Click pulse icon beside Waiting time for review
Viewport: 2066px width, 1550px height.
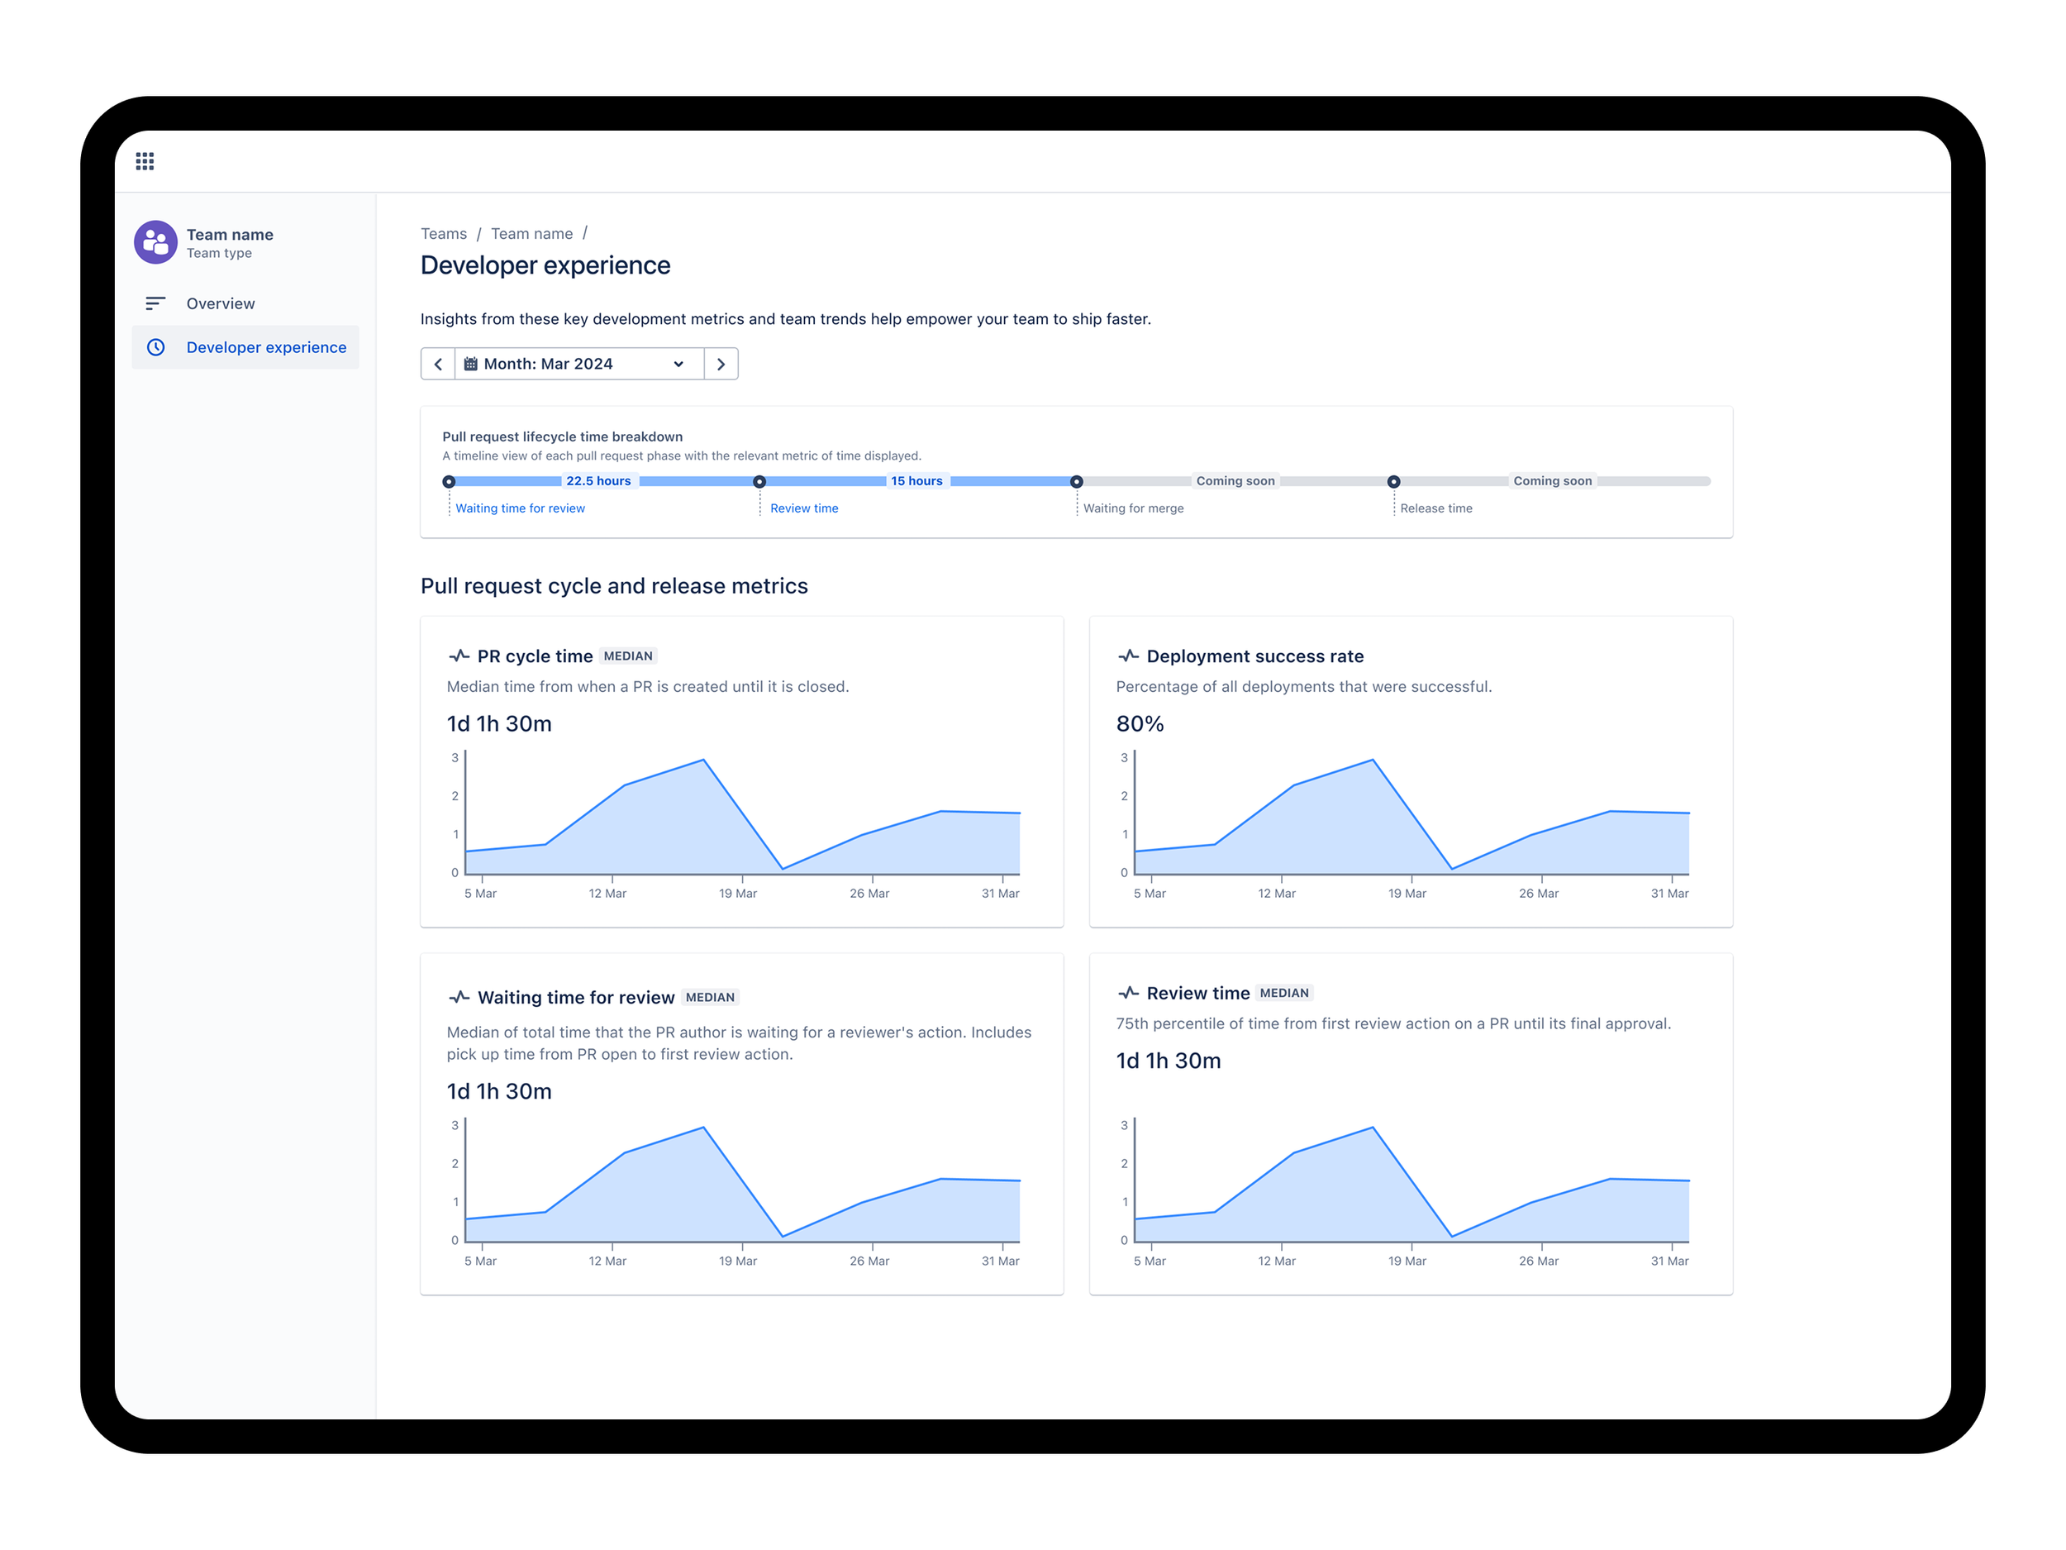[x=459, y=997]
